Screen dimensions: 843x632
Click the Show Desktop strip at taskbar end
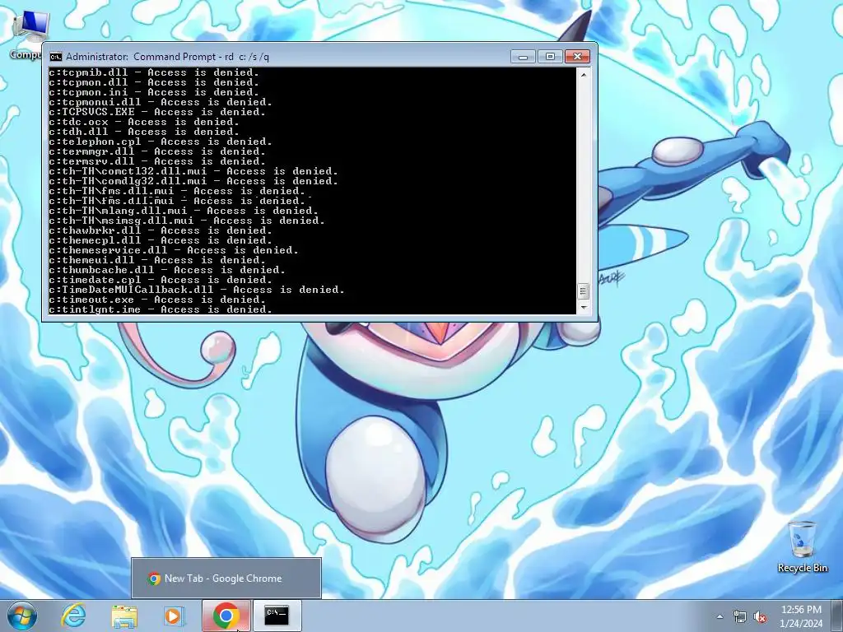click(837, 616)
